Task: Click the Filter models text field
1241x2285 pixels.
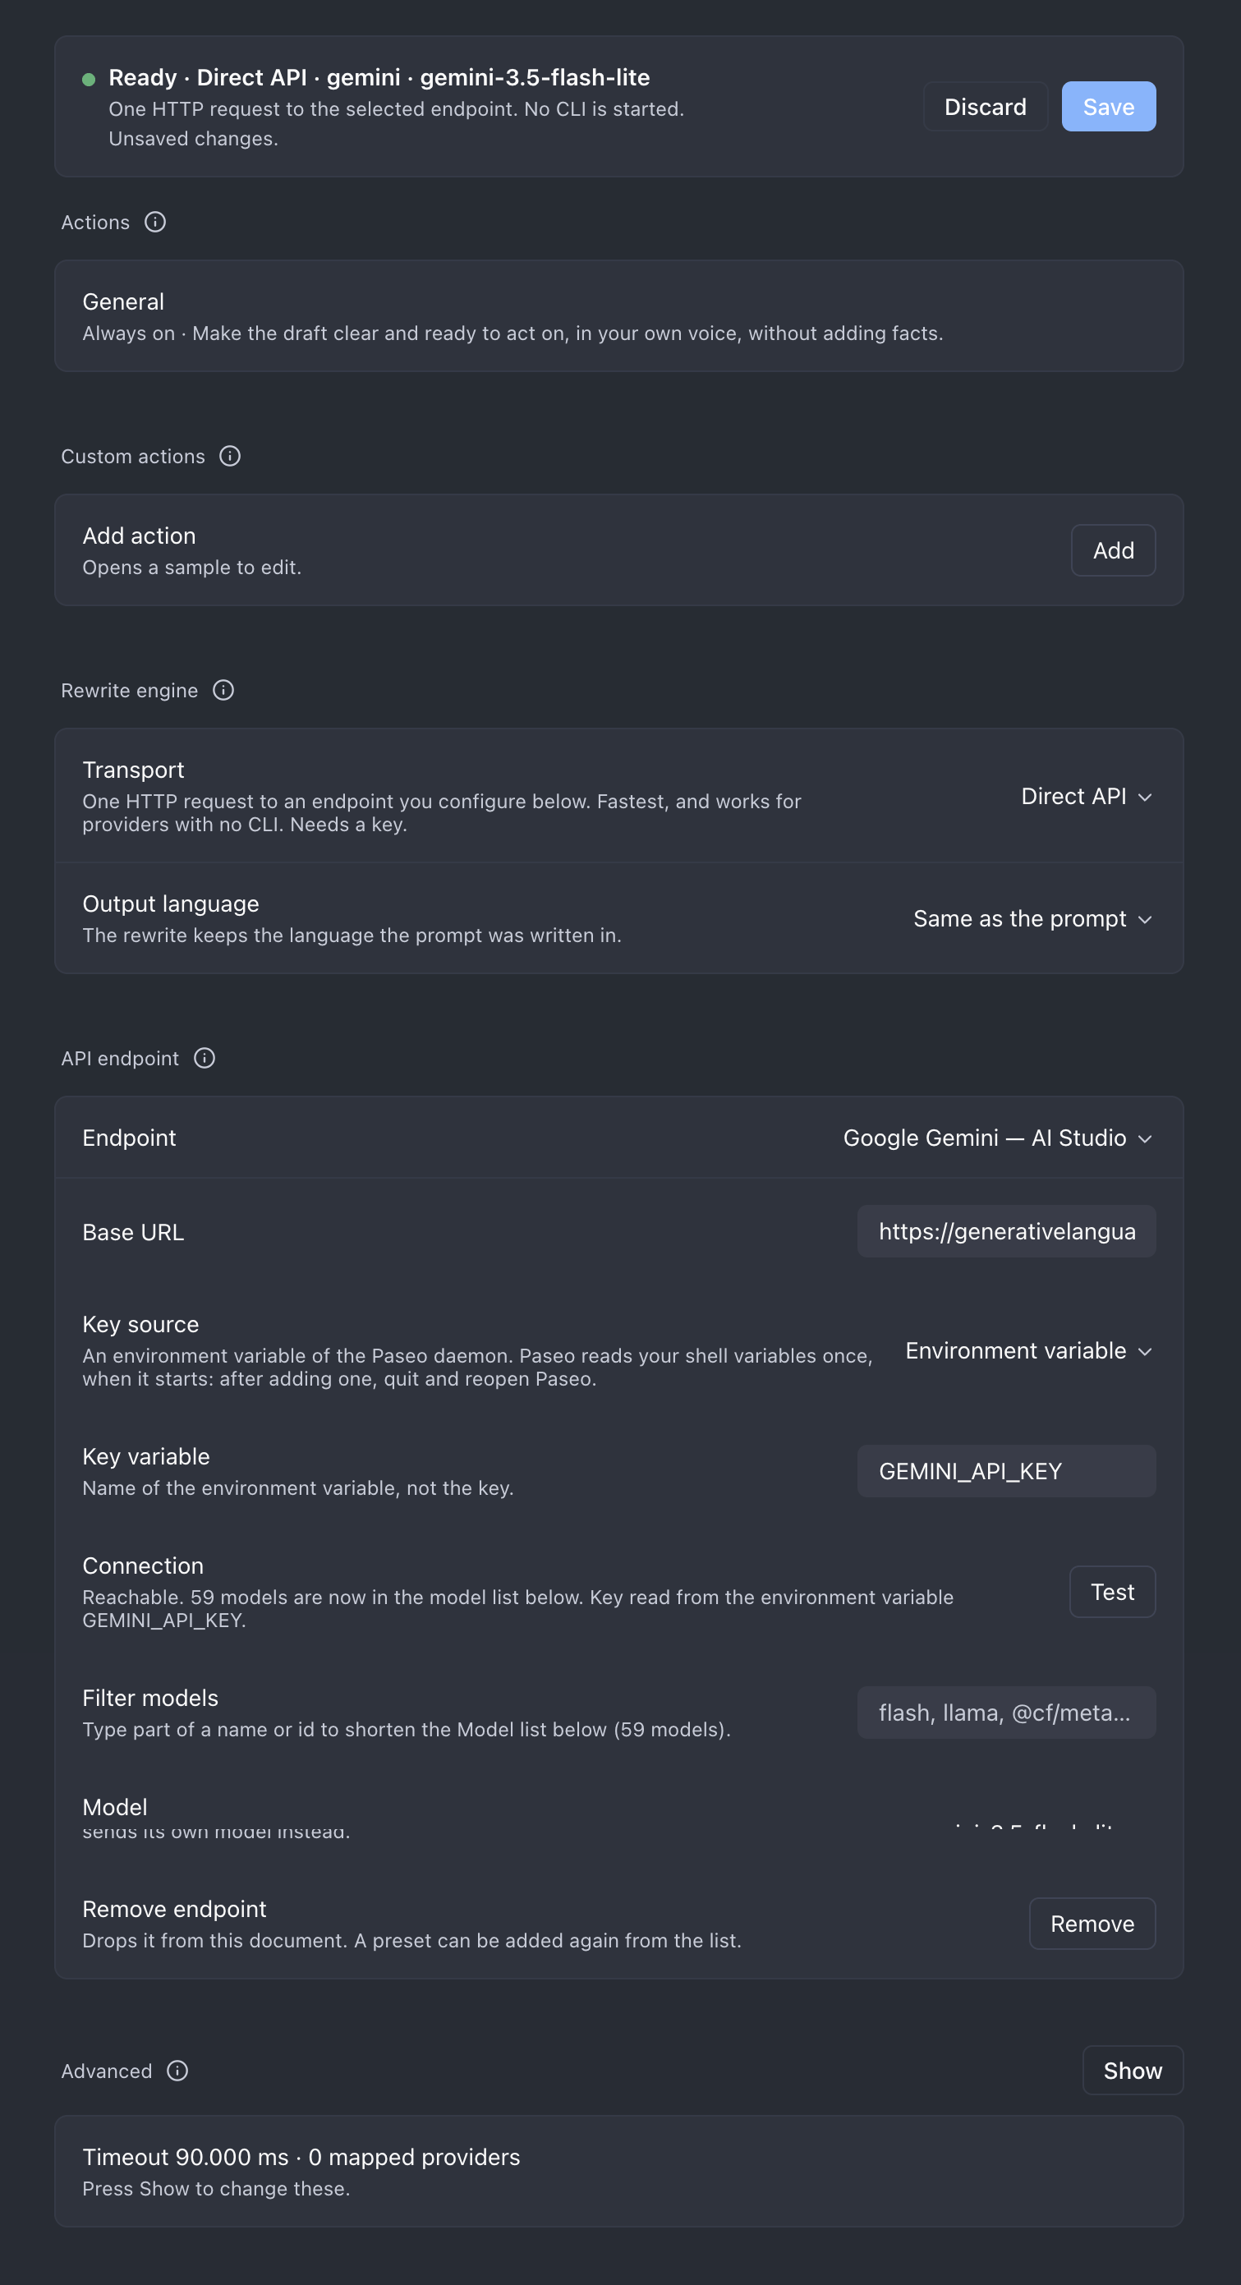Action: (x=1007, y=1713)
